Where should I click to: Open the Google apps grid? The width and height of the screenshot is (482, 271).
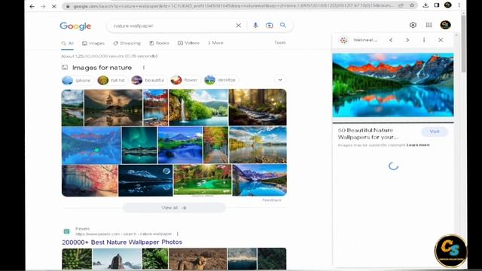pos(429,25)
